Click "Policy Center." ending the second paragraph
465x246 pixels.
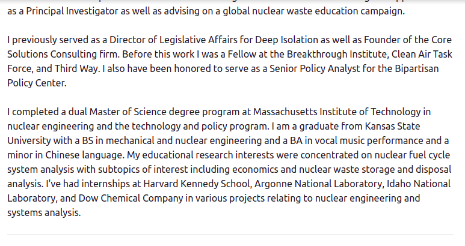(x=37, y=83)
